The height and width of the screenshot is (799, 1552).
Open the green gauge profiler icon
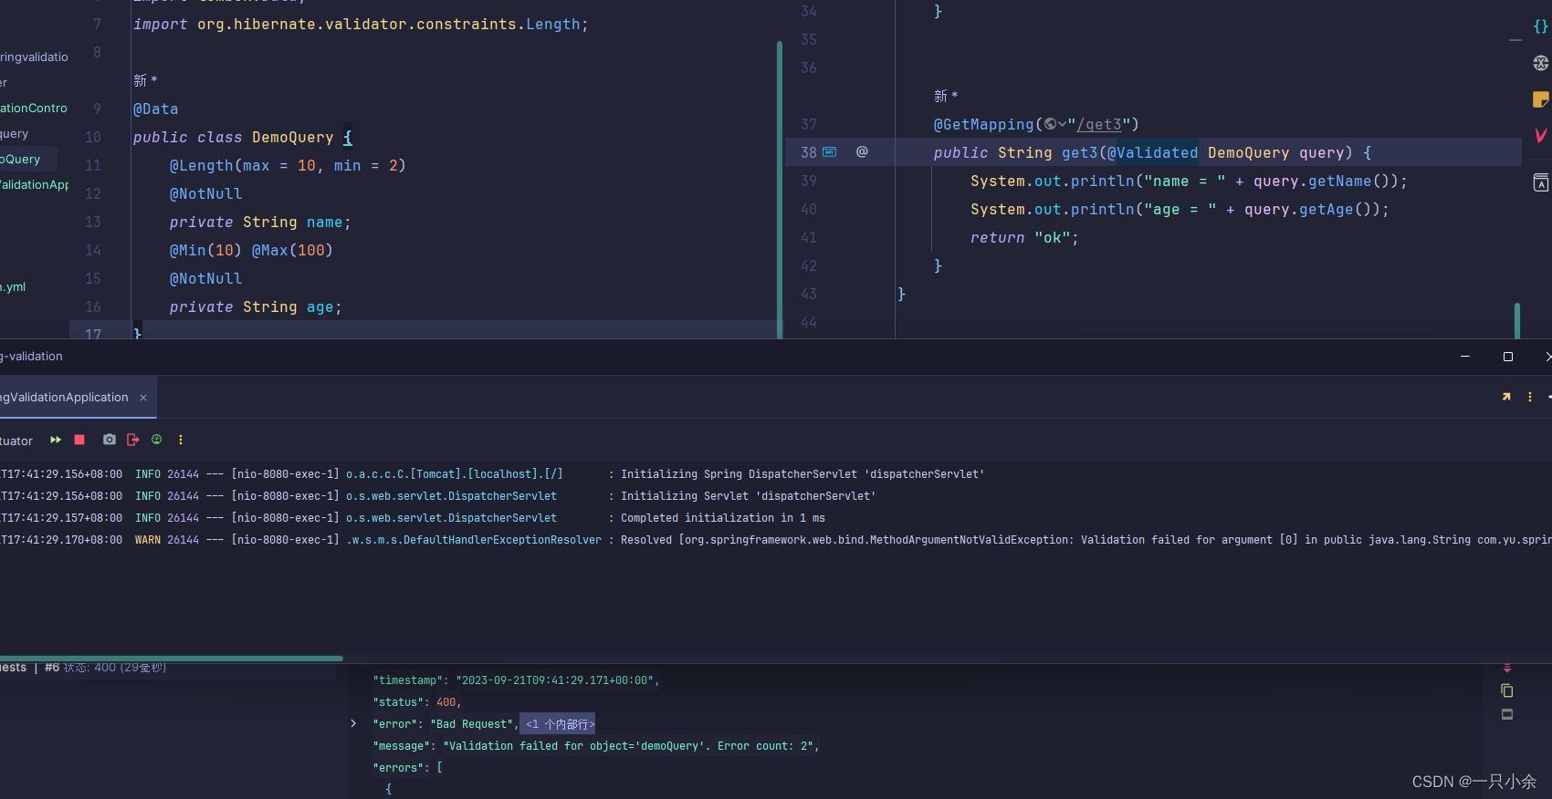(157, 440)
